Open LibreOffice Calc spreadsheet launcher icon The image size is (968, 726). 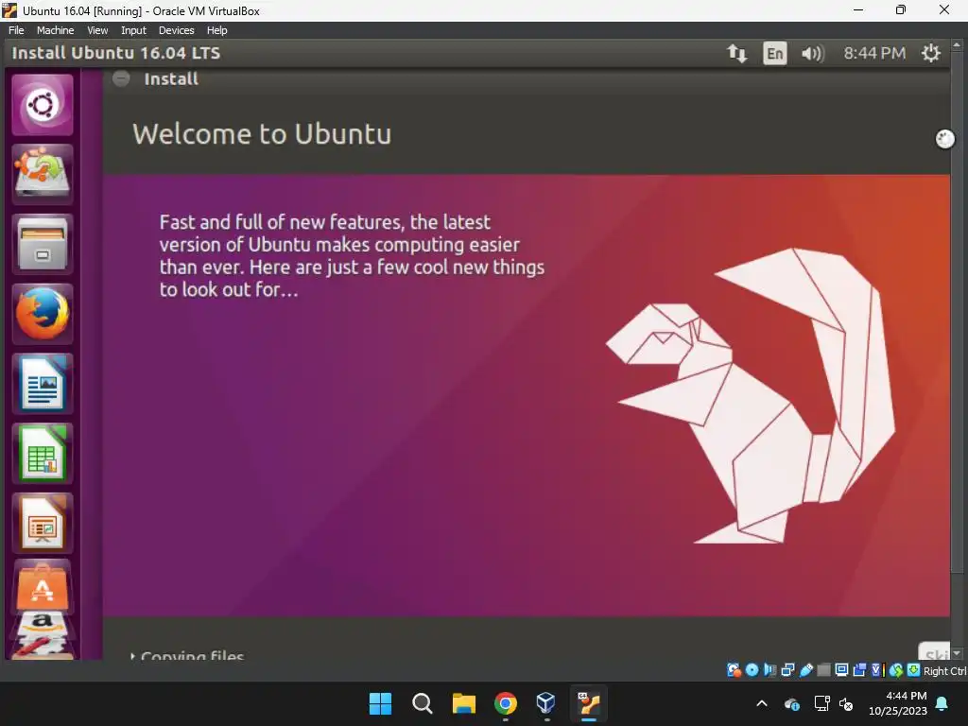[x=42, y=454]
